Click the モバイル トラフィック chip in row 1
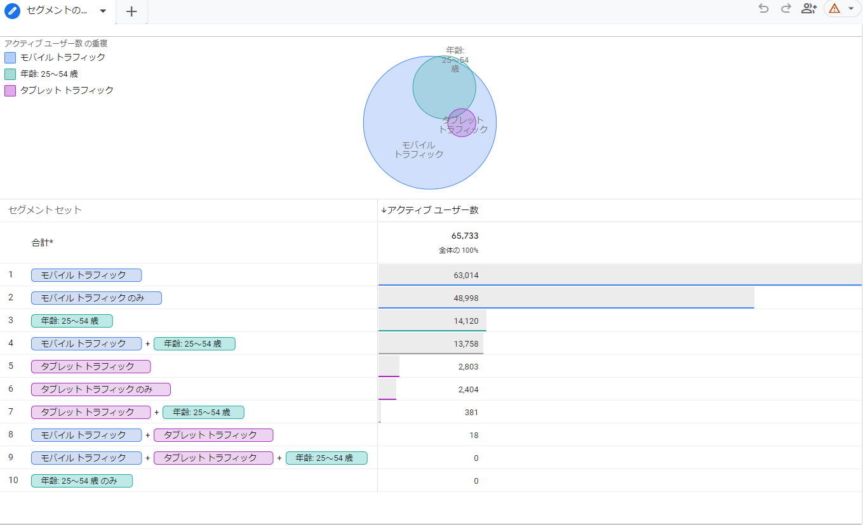 [x=86, y=275]
